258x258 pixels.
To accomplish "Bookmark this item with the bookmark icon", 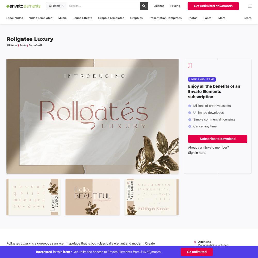I will click(190, 65).
